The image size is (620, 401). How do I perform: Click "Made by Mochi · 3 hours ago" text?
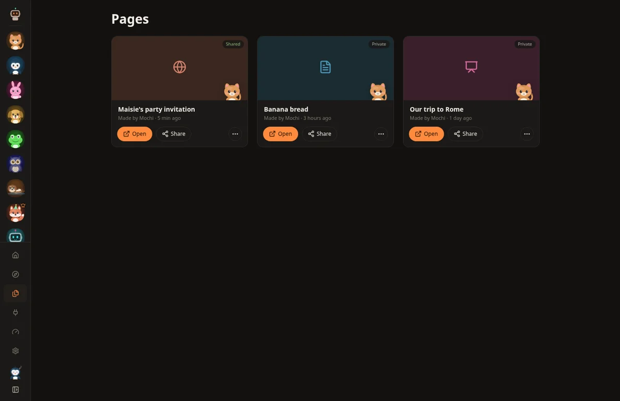pos(298,118)
